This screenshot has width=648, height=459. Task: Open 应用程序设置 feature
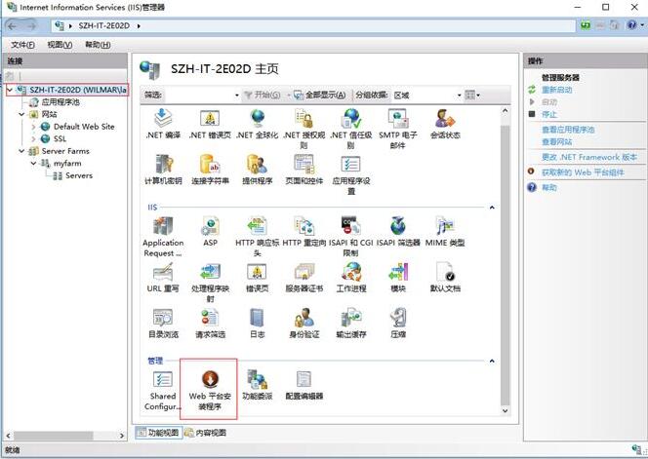[x=351, y=174]
